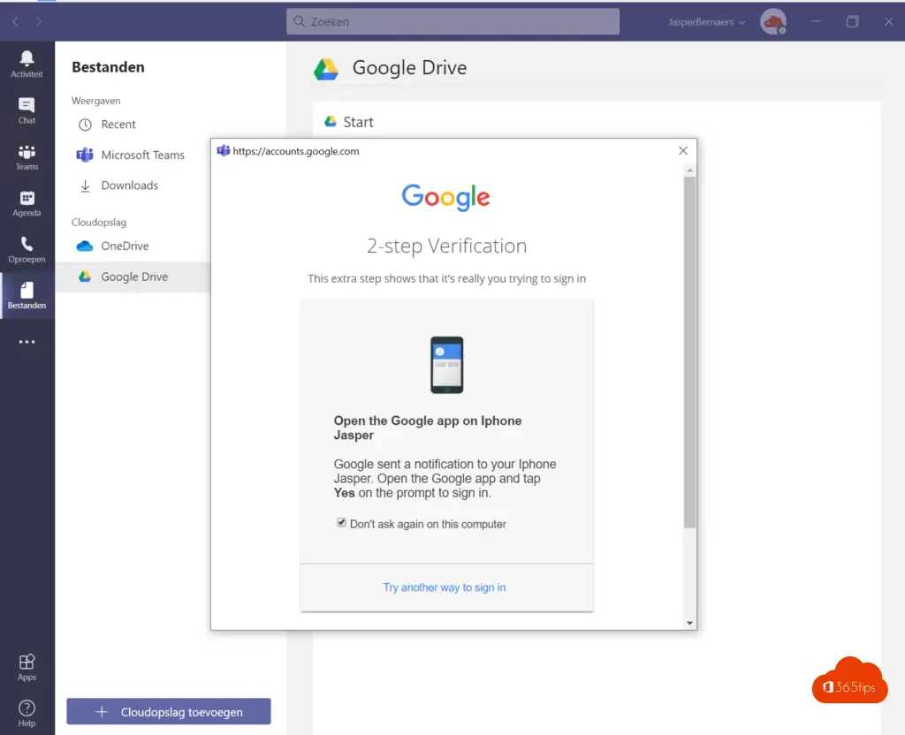Click the Bestanden panel heading
The width and height of the screenshot is (905, 735).
[108, 67]
